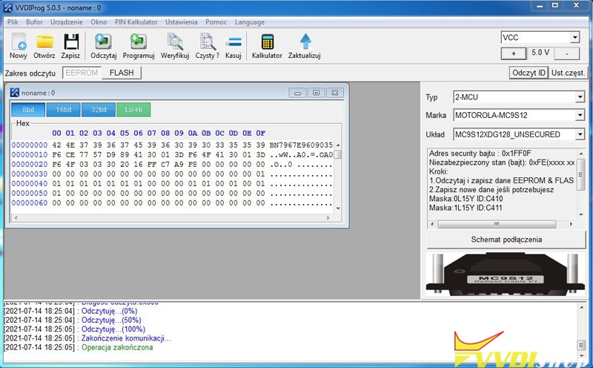This screenshot has height=368, width=593.
Task: Open the Plik menu
Action: [x=13, y=22]
